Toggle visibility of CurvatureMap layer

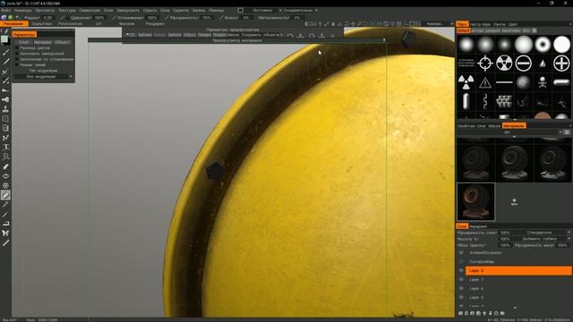coord(461,262)
